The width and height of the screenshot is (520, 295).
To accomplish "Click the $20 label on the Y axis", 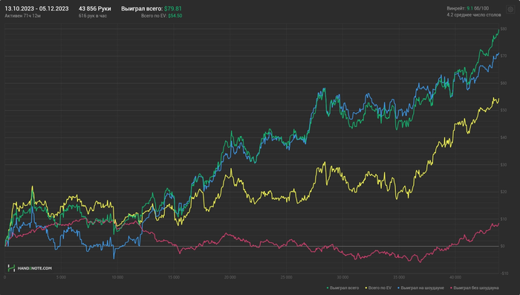I will [504, 192].
